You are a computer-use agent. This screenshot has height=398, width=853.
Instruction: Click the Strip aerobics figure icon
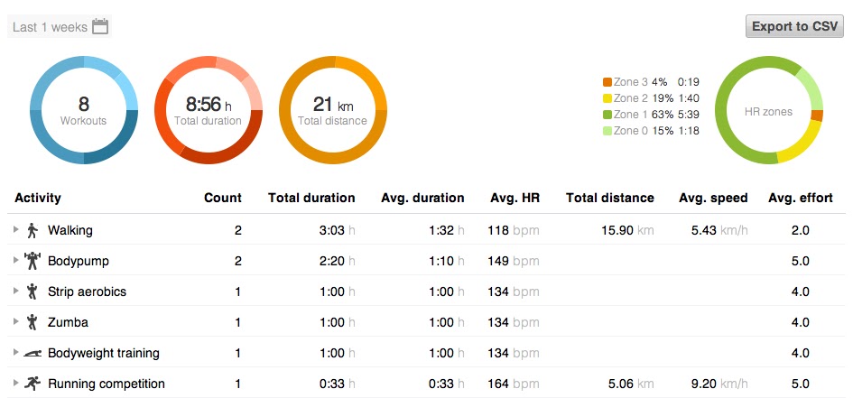[32, 292]
